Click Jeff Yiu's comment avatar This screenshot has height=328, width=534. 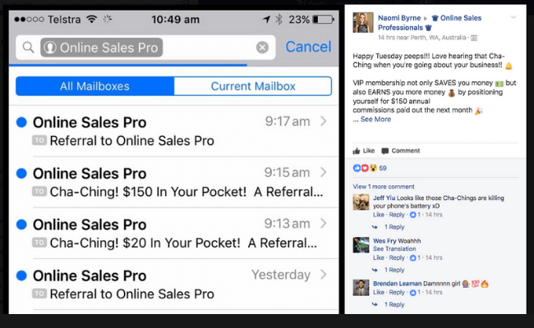pyautogui.click(x=361, y=203)
